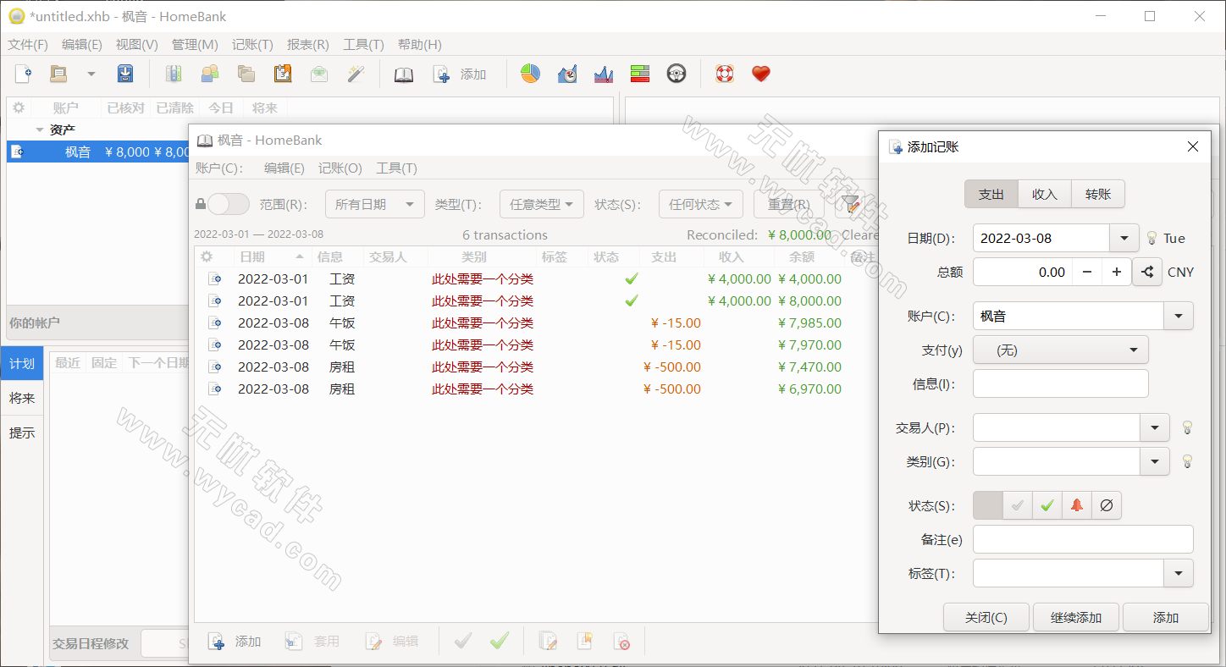Image resolution: width=1226 pixels, height=667 pixels.
Task: Click the donate heart icon
Action: pyautogui.click(x=760, y=74)
